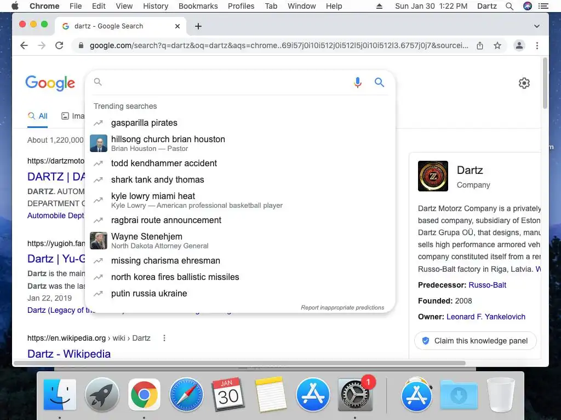Bookmark this page with star icon
Image resolution: width=561 pixels, height=420 pixels.
coord(497,45)
